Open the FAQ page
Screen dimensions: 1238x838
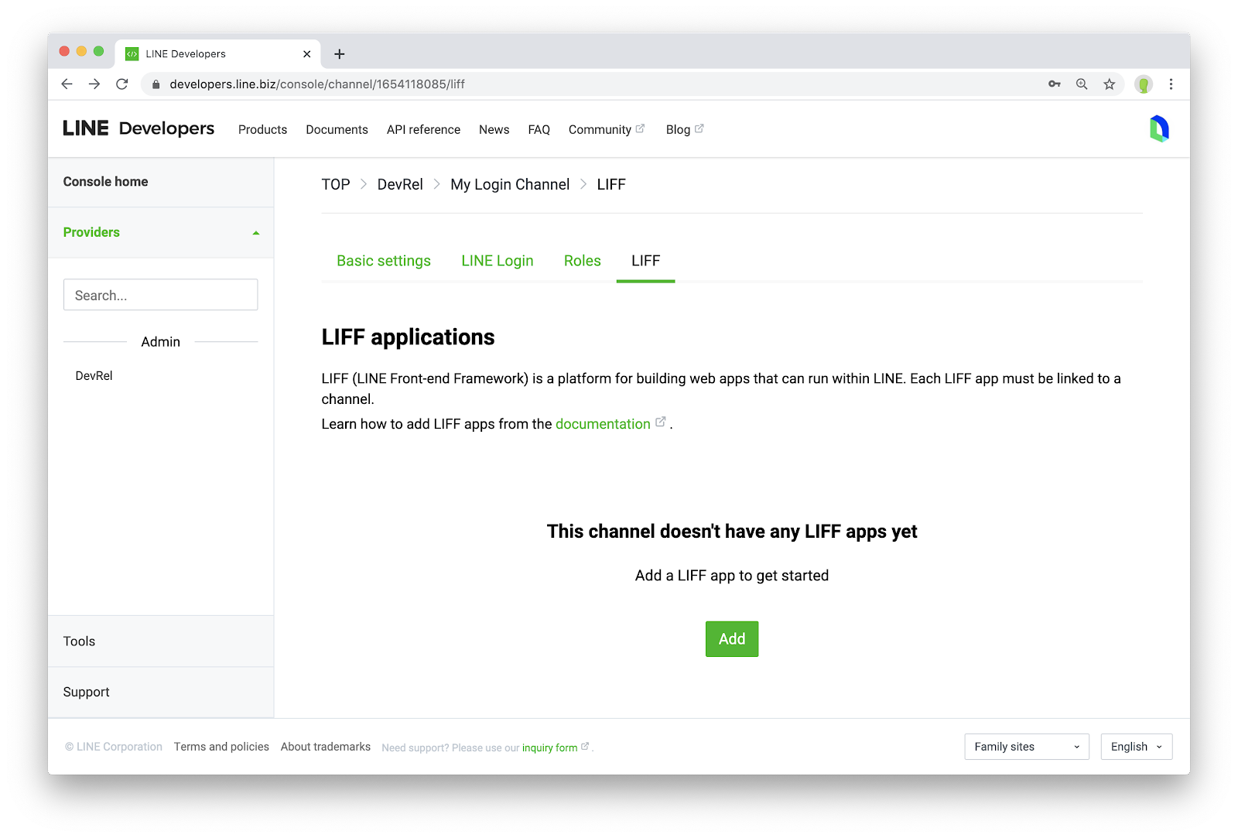[539, 130]
